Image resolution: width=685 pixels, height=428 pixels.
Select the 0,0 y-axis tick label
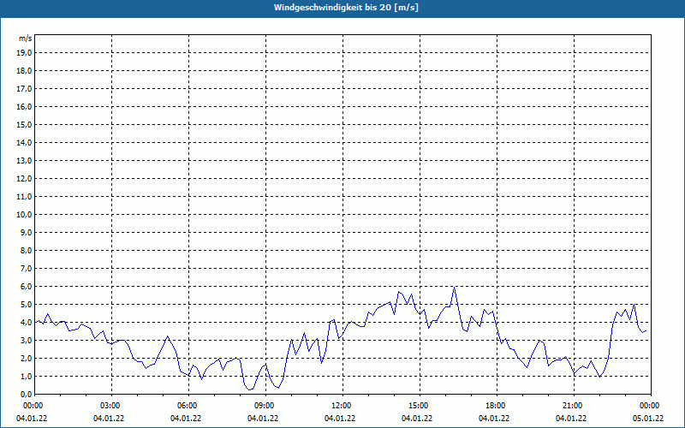click(26, 394)
